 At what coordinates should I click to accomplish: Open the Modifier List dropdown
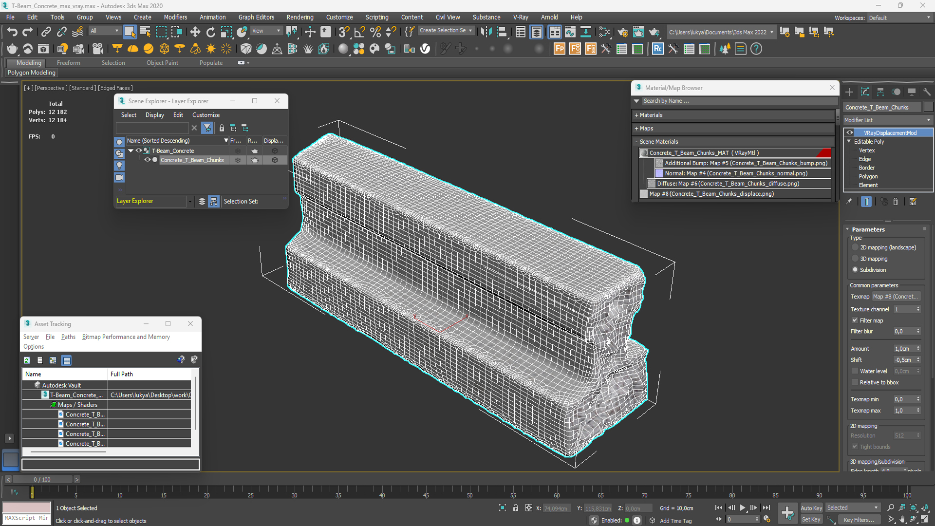pyautogui.click(x=887, y=120)
